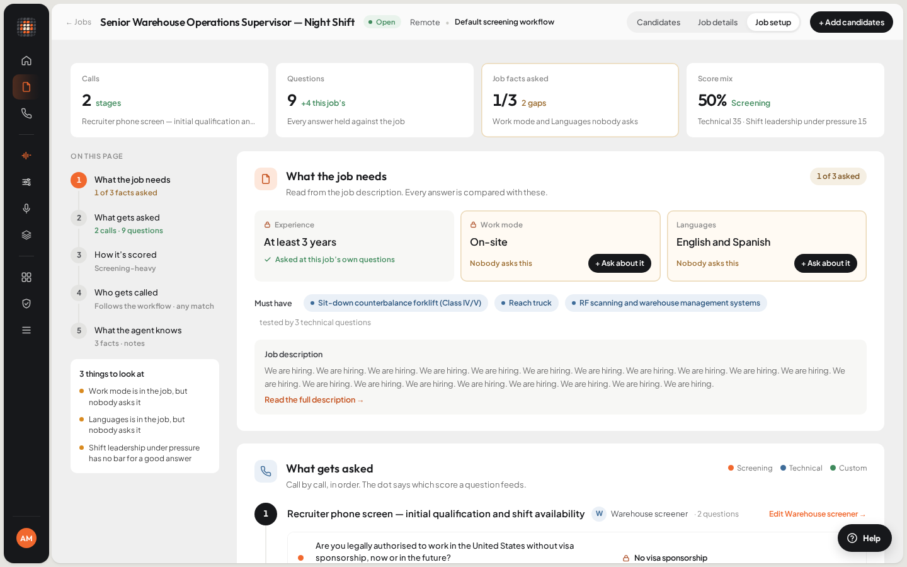Click the Reach truck tag
907x567 pixels.
point(527,303)
